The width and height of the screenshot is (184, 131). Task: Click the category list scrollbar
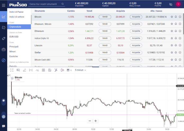click(x=31, y=20)
